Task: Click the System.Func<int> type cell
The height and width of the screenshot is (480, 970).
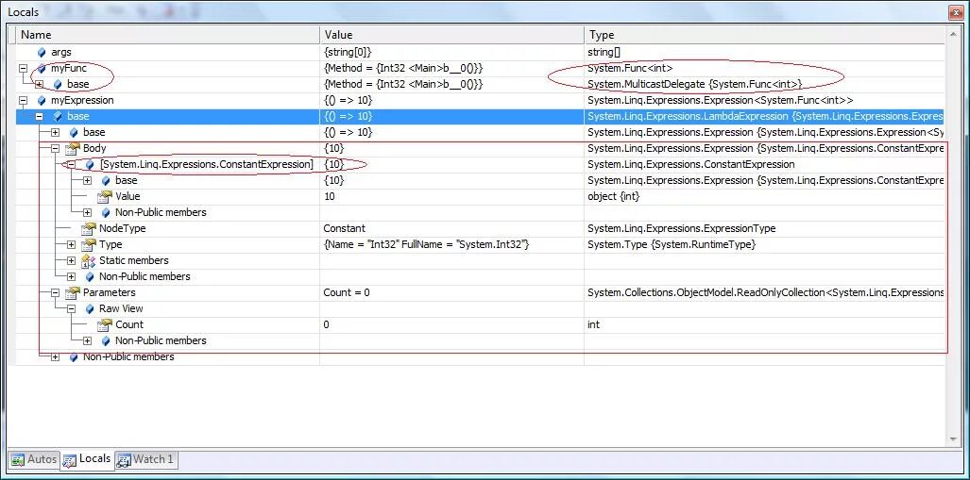Action: pyautogui.click(x=630, y=69)
